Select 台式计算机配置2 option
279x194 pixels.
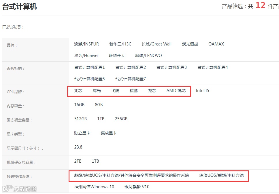coord(131,68)
